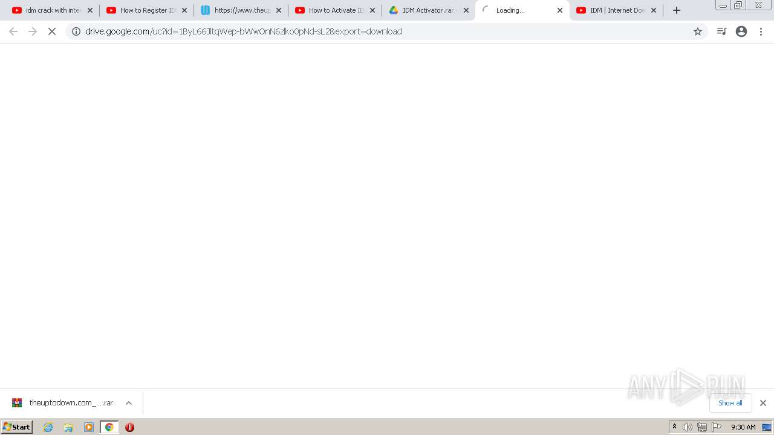The width and height of the screenshot is (774, 435).
Task: Open the Chrome profile account icon
Action: point(741,31)
